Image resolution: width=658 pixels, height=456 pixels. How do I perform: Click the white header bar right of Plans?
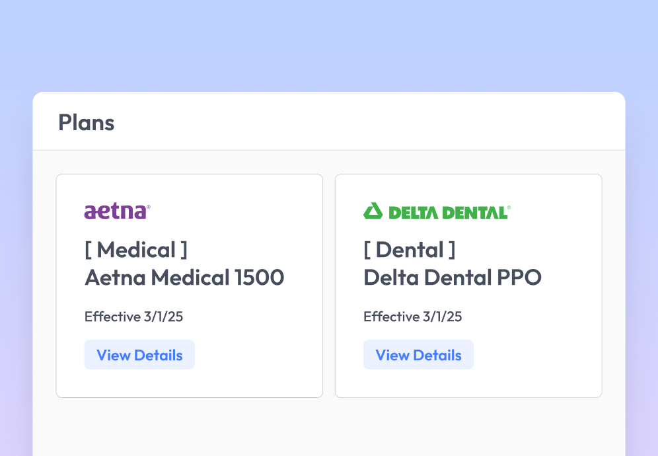(396, 122)
